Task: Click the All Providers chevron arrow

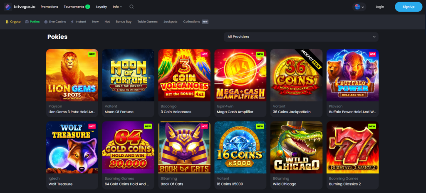Action: click(x=374, y=37)
